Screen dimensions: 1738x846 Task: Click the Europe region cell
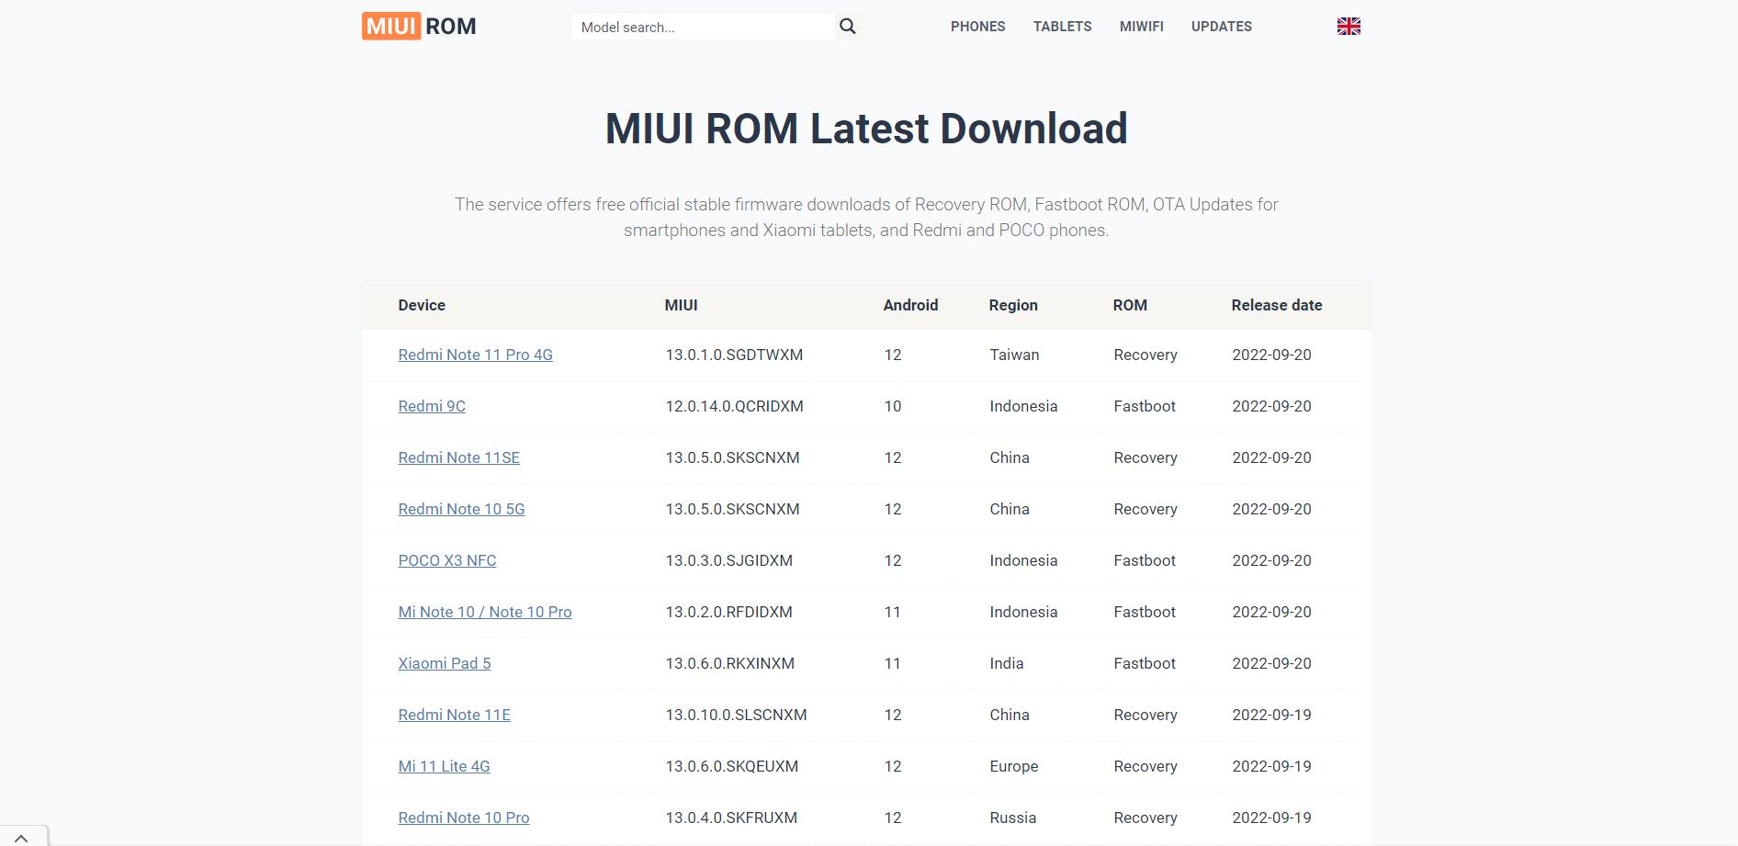[1013, 766]
